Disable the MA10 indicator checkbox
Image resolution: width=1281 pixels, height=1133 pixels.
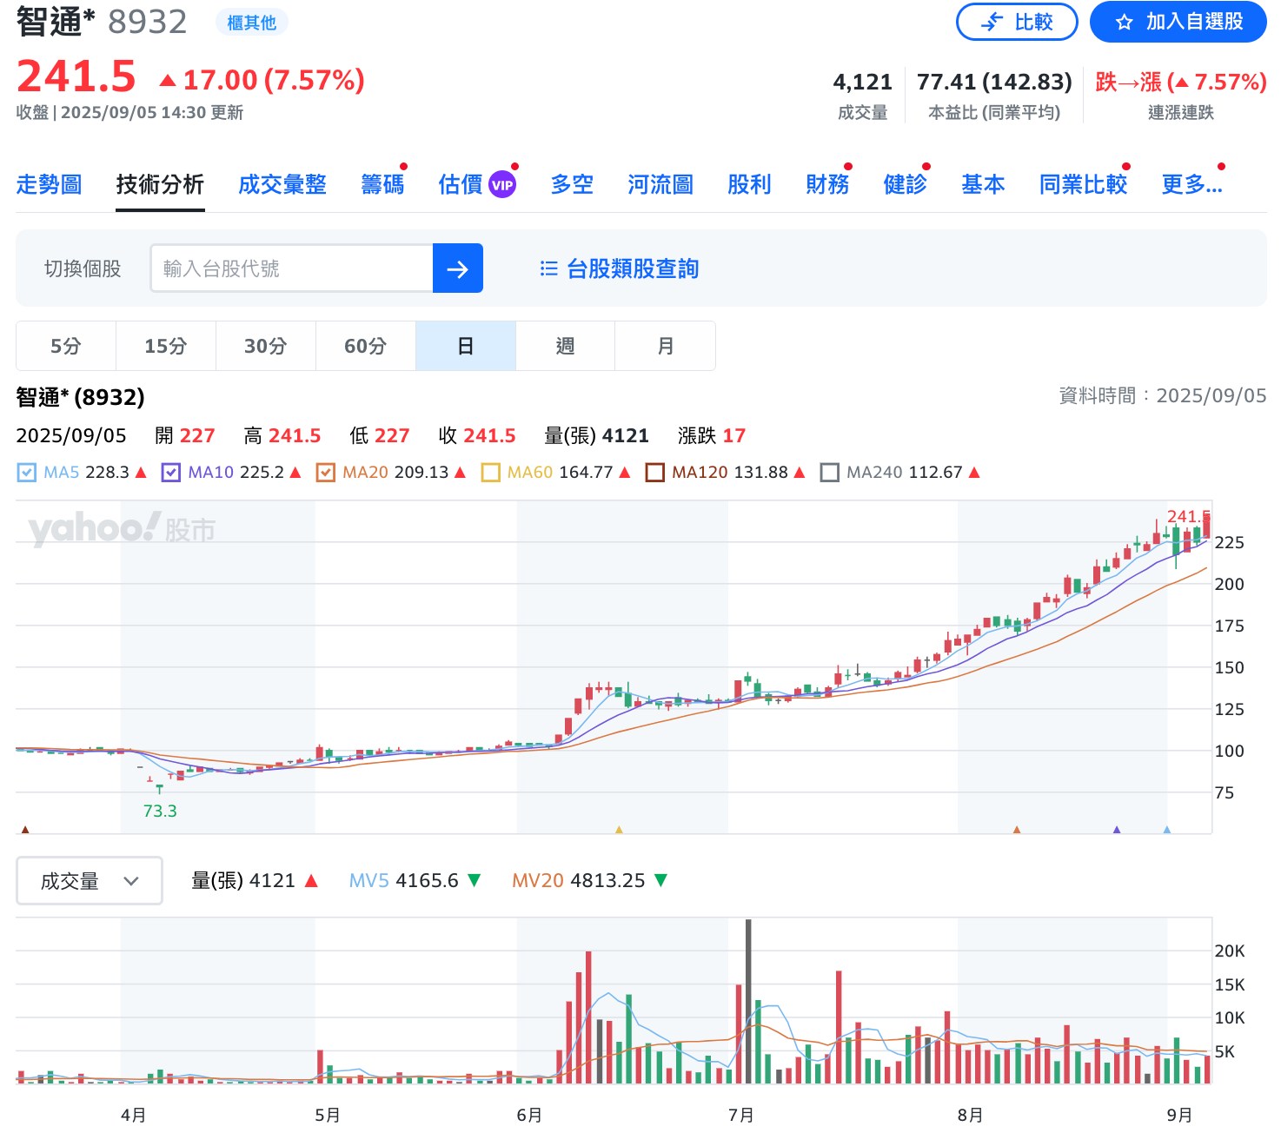[x=170, y=472]
